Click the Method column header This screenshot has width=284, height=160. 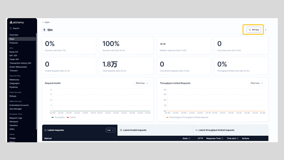[x=48, y=139]
